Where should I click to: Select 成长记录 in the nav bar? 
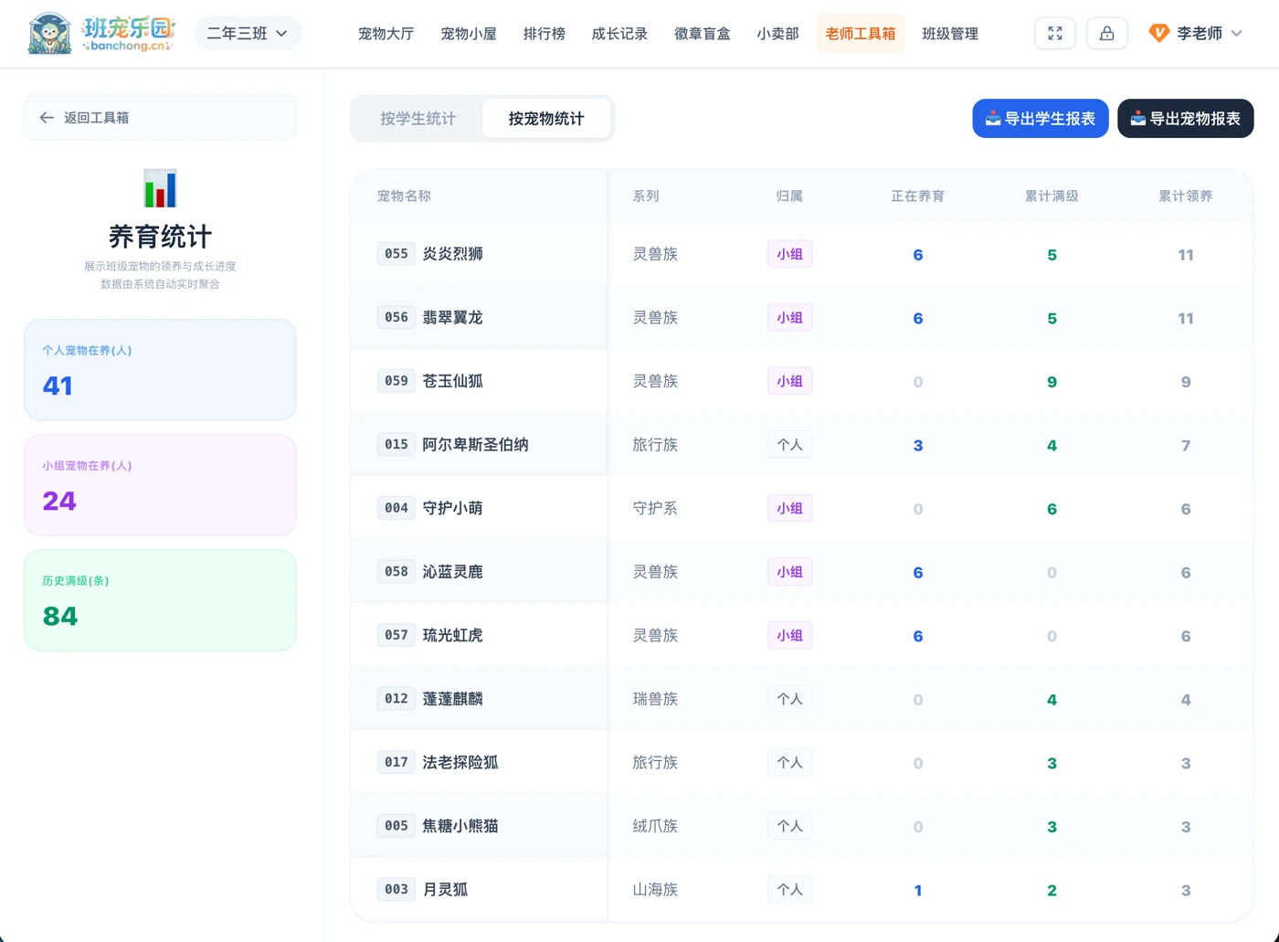[x=619, y=34]
